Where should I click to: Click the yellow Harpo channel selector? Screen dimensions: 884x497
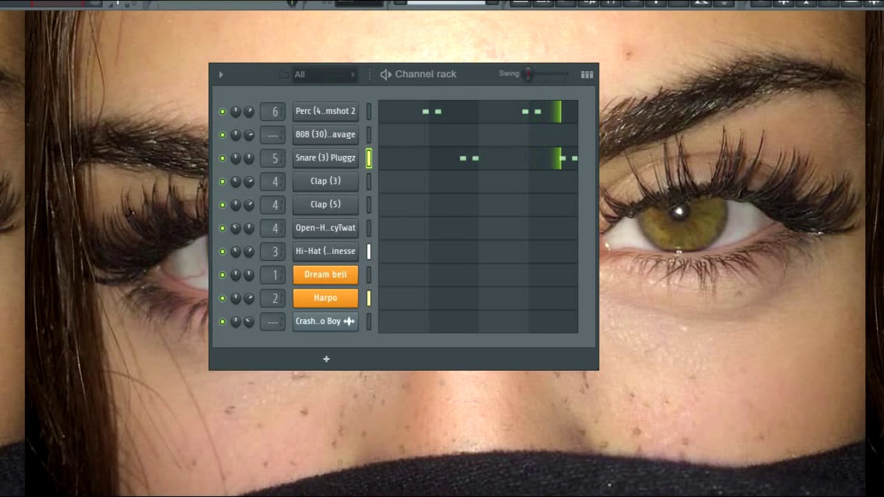click(x=369, y=298)
